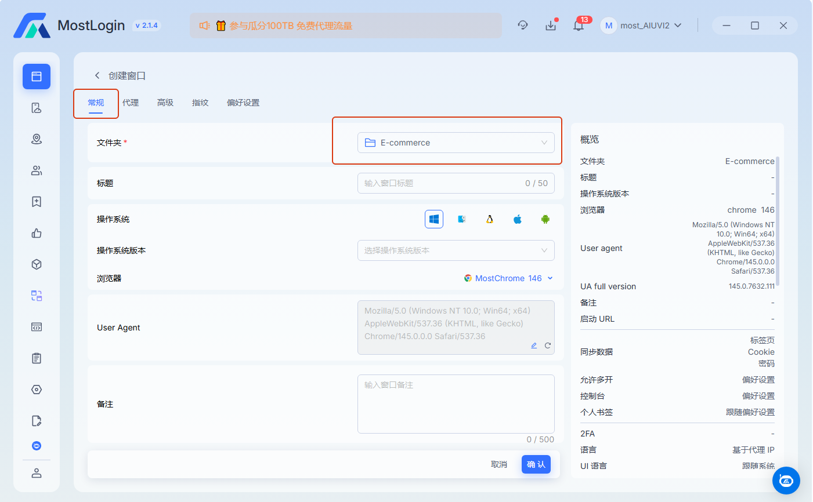Regenerate User Agent with refresh icon
The height and width of the screenshot is (502, 813).
548,345
